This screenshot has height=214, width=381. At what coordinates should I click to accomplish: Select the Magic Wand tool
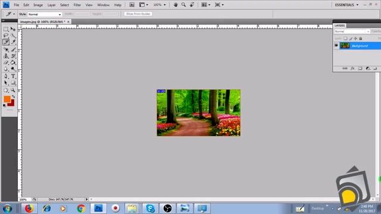coord(13,36)
